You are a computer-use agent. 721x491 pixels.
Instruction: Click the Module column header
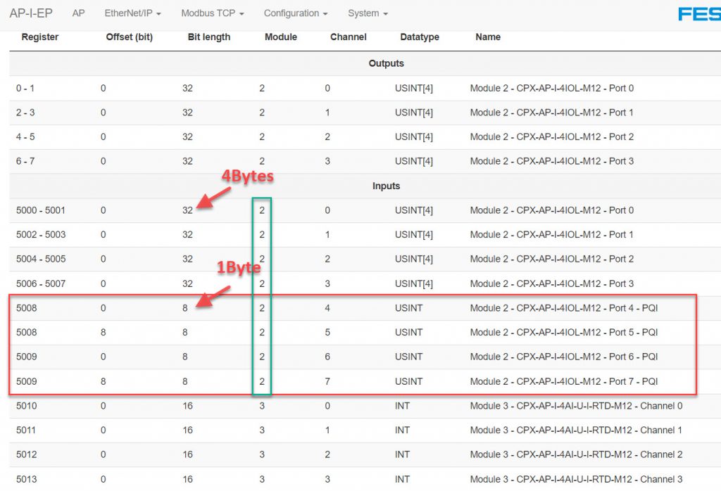click(281, 37)
